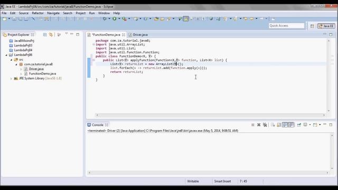Toggle Show Console on Standard Error change
The width and height of the screenshot is (338, 190).
click(x=291, y=125)
